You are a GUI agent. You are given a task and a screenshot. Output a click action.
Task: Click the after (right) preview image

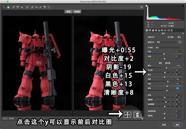(x=108, y=63)
